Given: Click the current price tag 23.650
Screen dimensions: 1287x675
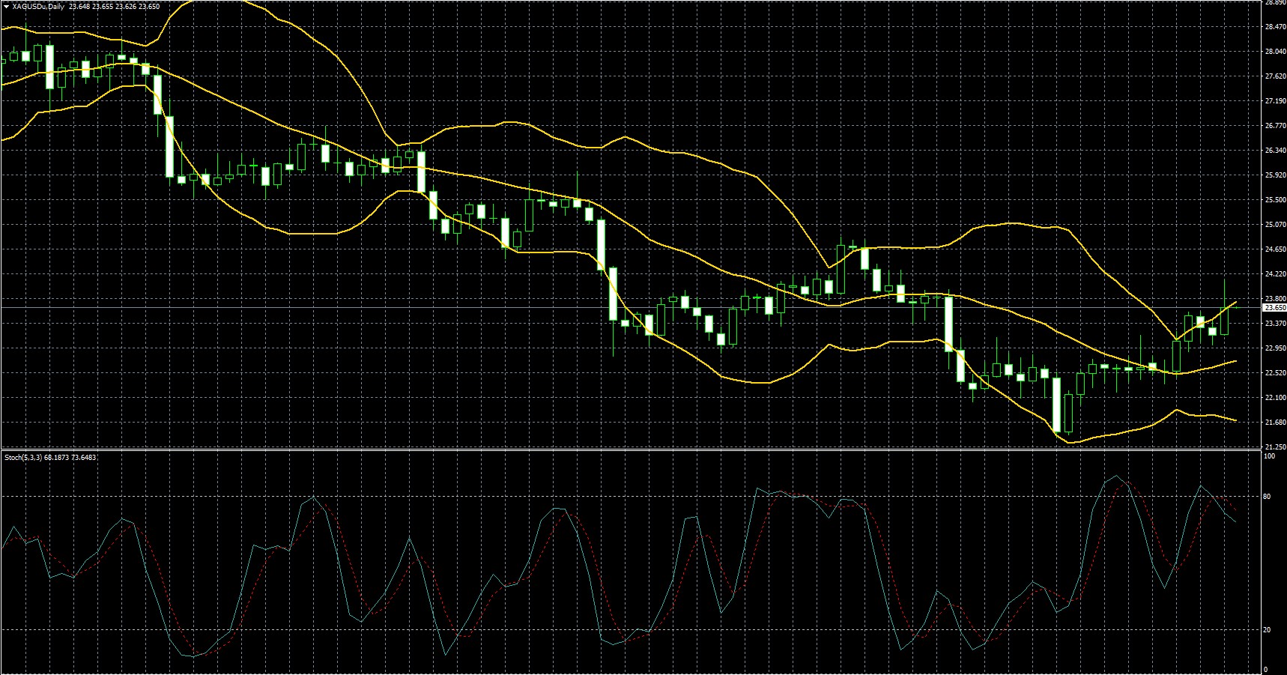Looking at the screenshot, I should point(1274,308).
